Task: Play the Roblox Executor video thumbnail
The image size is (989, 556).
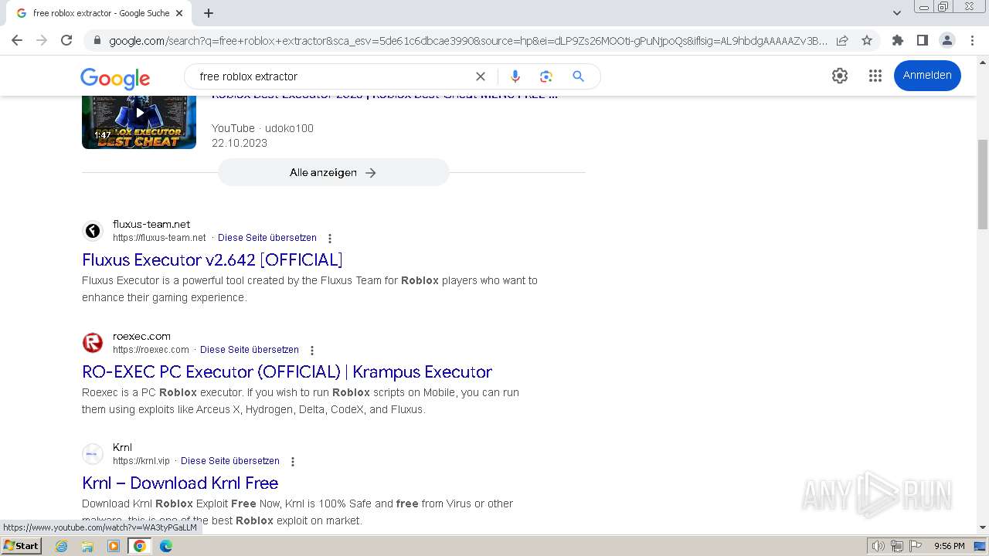Action: click(139, 122)
